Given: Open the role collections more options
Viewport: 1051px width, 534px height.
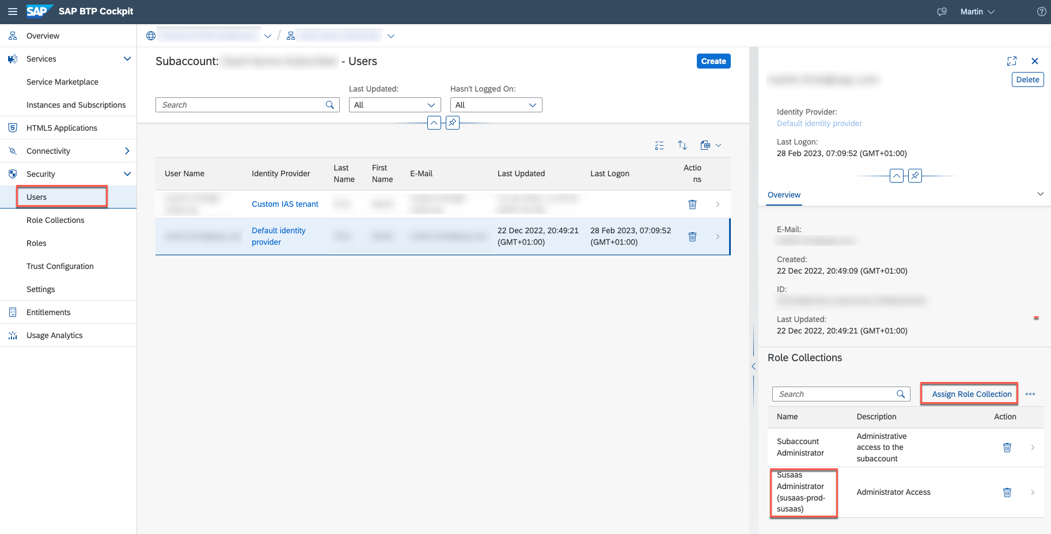Looking at the screenshot, I should (x=1030, y=394).
